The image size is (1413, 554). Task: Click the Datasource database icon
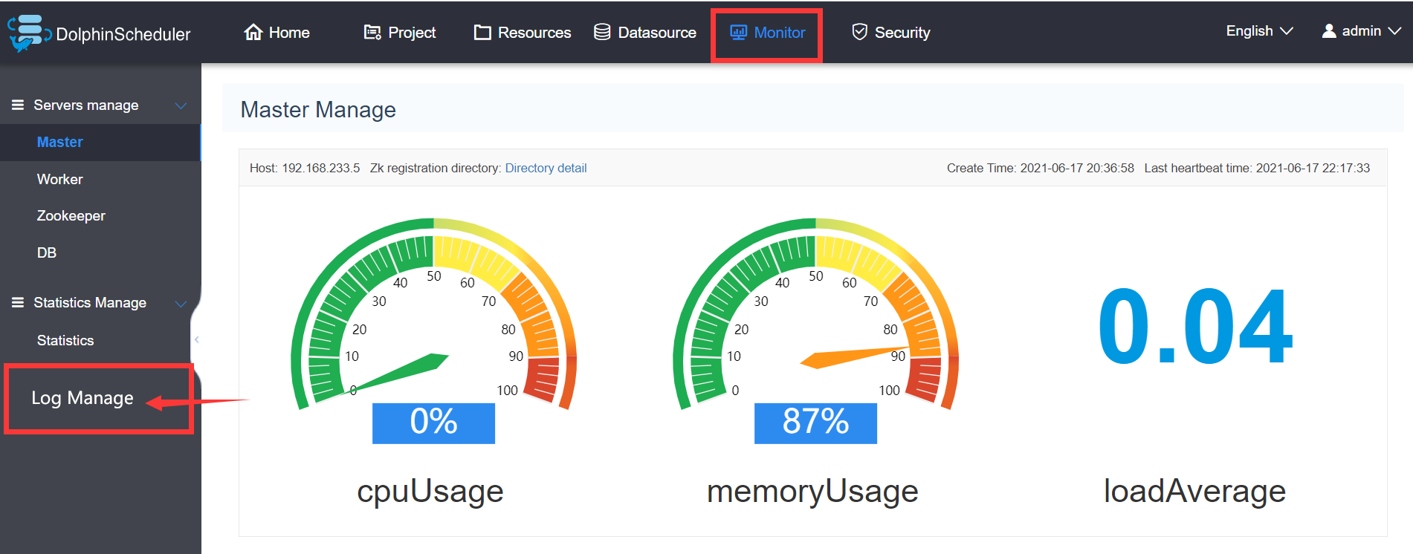click(x=602, y=32)
